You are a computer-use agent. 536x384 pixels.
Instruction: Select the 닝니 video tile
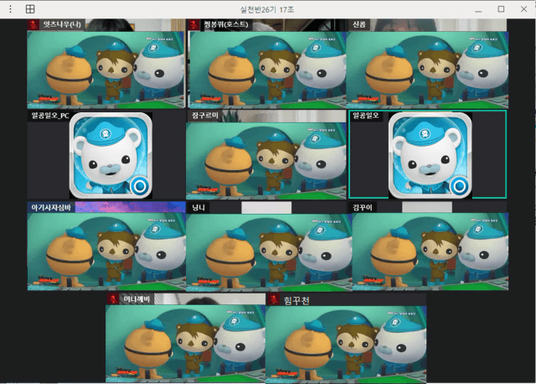click(x=269, y=246)
